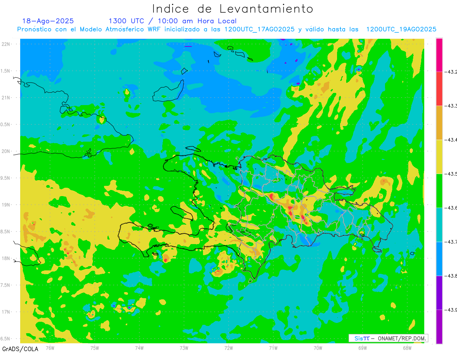Click the '76W' longitude label

(x=50, y=348)
